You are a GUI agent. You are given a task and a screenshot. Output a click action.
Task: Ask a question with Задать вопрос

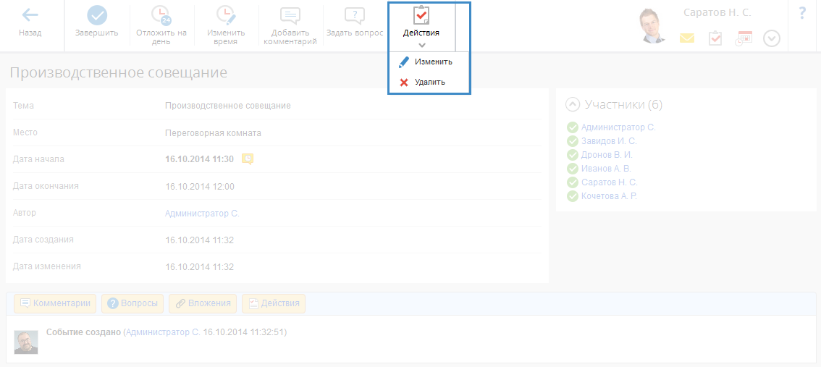355,22
